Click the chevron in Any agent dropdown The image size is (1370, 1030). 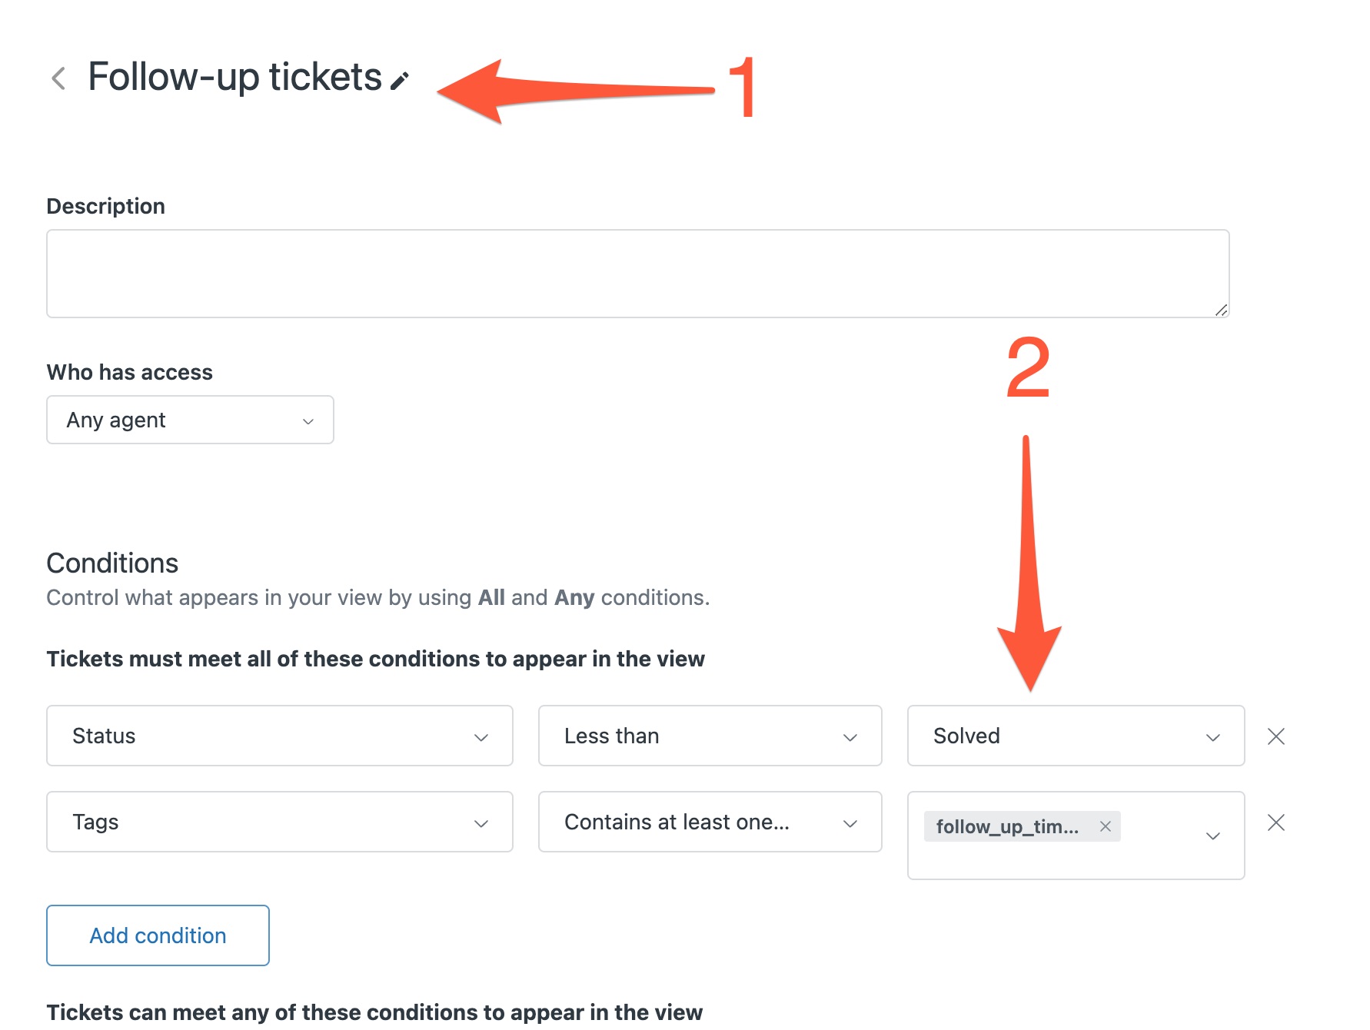click(308, 421)
